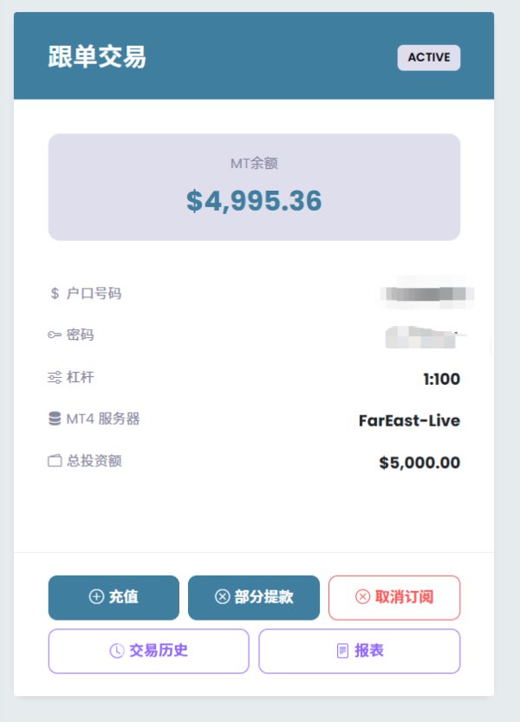Click the clock icon beside 交易历史
The height and width of the screenshot is (722, 520).
(117, 651)
